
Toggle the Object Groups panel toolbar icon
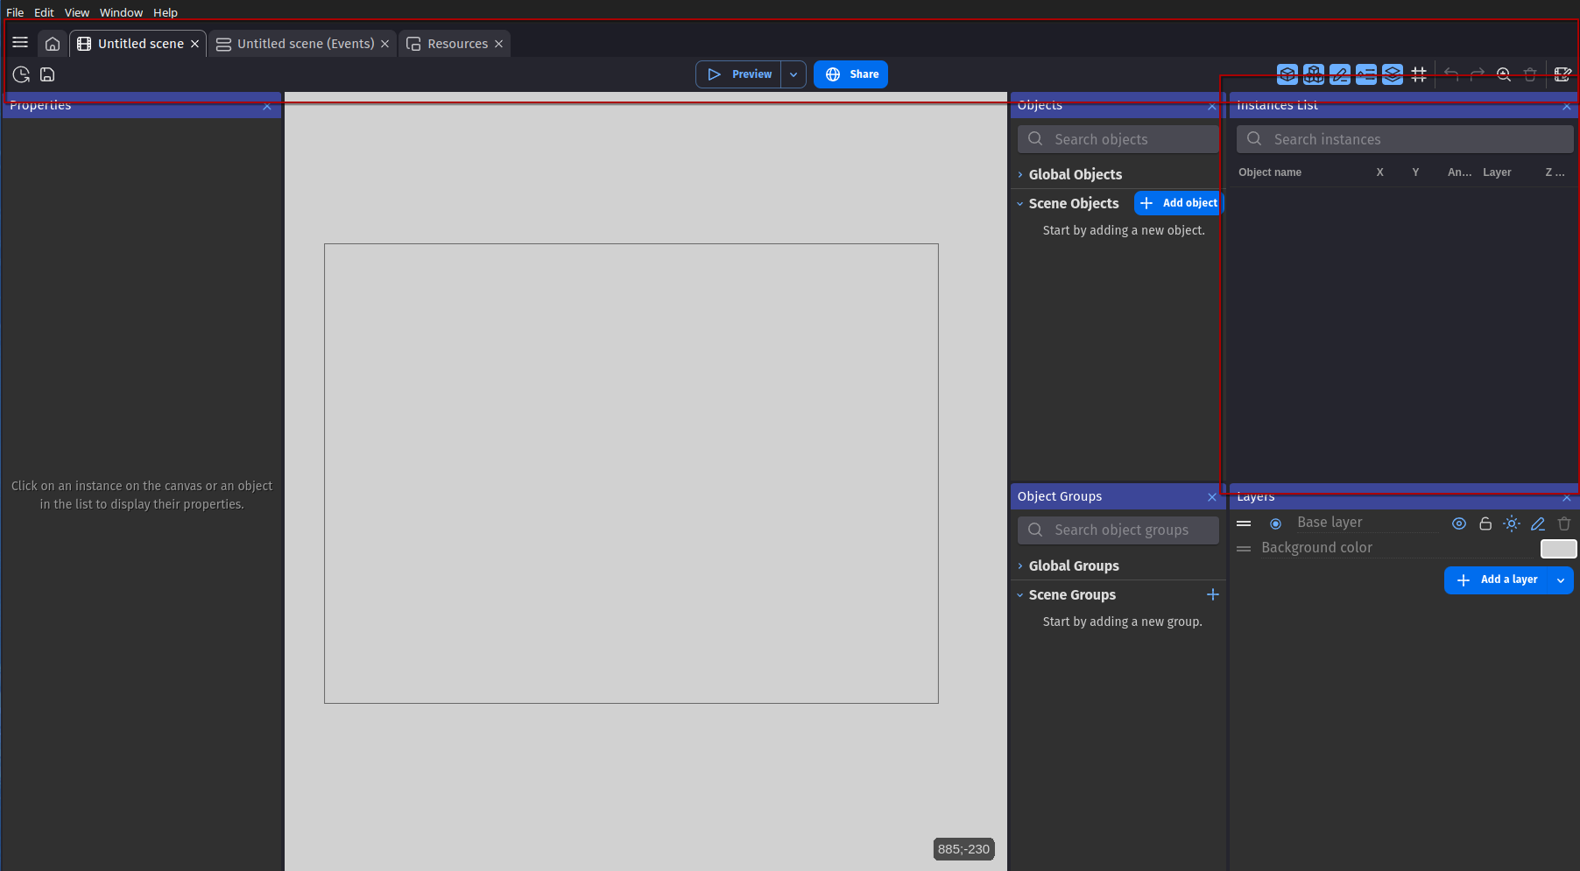tap(1314, 74)
